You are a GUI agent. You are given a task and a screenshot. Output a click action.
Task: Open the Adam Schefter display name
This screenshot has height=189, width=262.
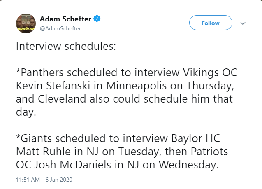coord(65,19)
